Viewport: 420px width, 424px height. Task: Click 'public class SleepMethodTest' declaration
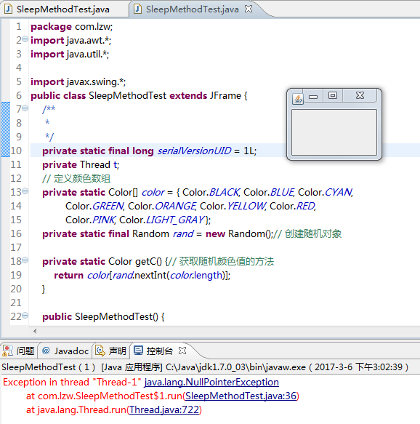click(x=98, y=95)
